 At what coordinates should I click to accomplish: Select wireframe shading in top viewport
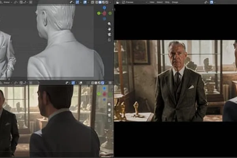[x=96, y=2]
